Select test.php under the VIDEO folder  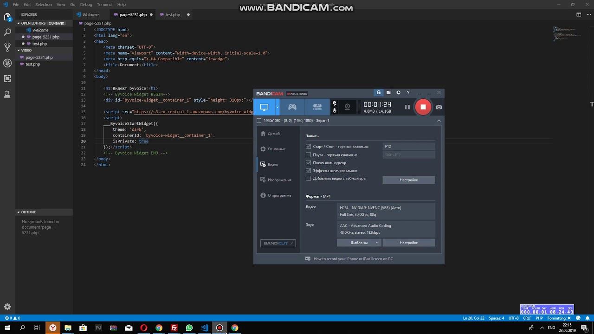32,64
